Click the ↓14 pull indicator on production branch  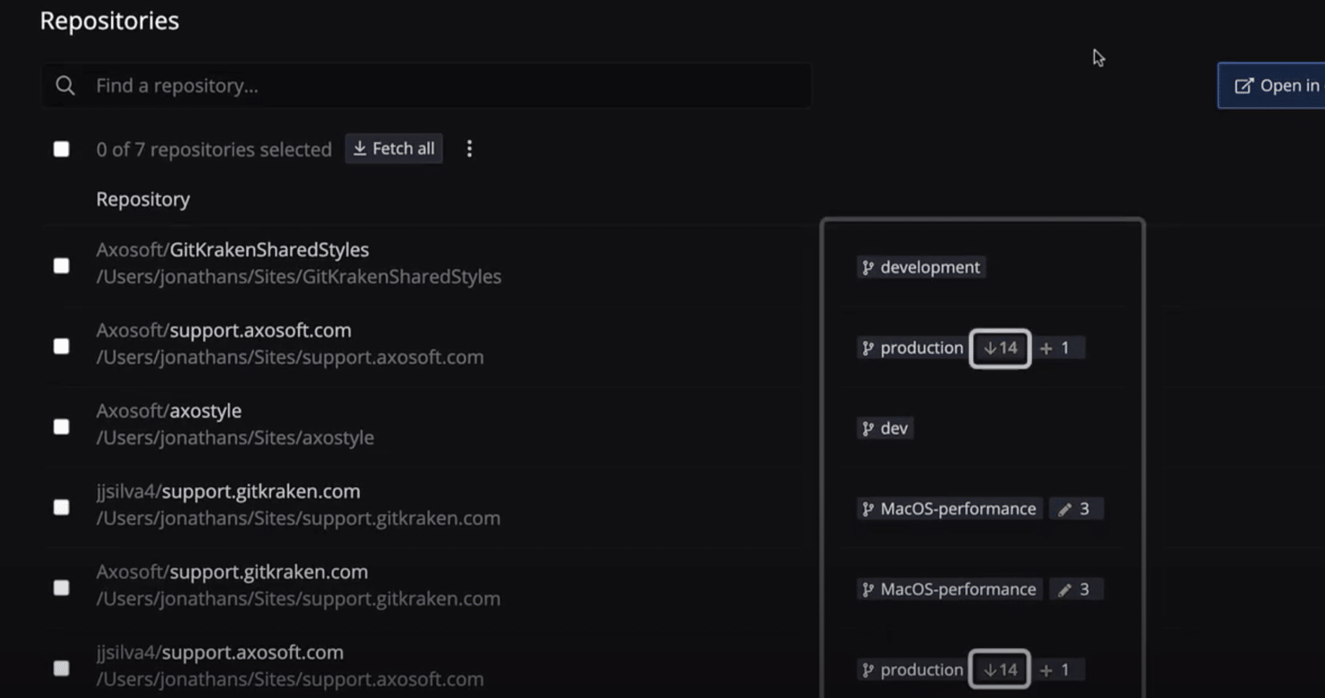pos(1000,348)
